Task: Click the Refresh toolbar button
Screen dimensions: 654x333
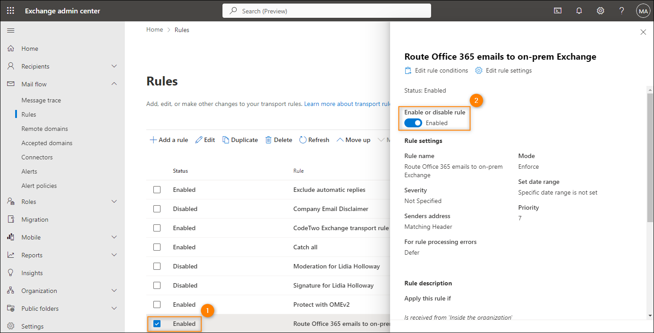Action: (314, 140)
